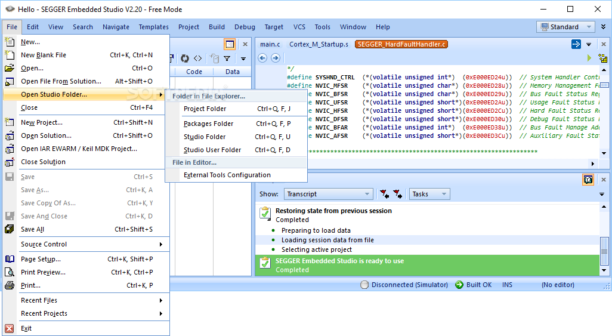The image size is (612, 336).
Task: Open the Edit menu
Action: [33, 27]
